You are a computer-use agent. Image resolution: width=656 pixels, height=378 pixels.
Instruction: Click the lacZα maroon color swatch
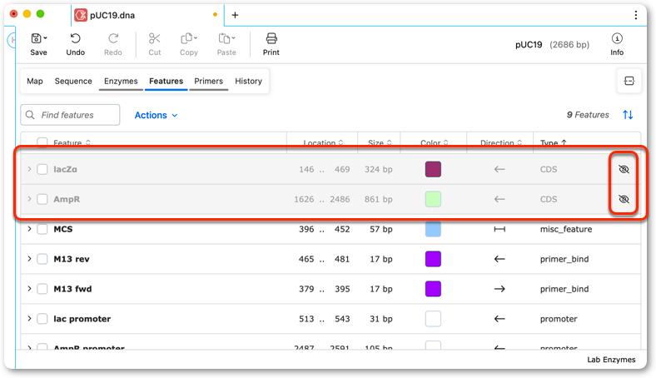[x=433, y=170]
